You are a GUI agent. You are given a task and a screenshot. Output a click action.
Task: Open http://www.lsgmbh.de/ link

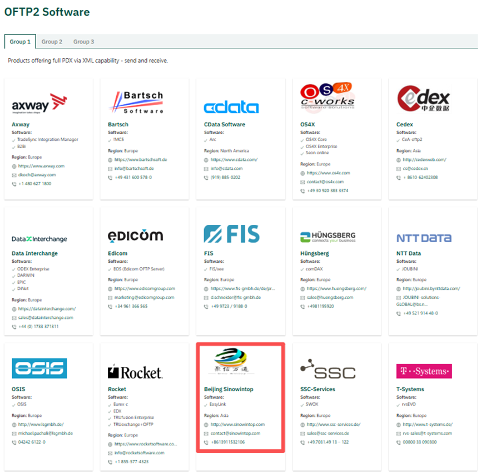pyautogui.click(x=41, y=424)
